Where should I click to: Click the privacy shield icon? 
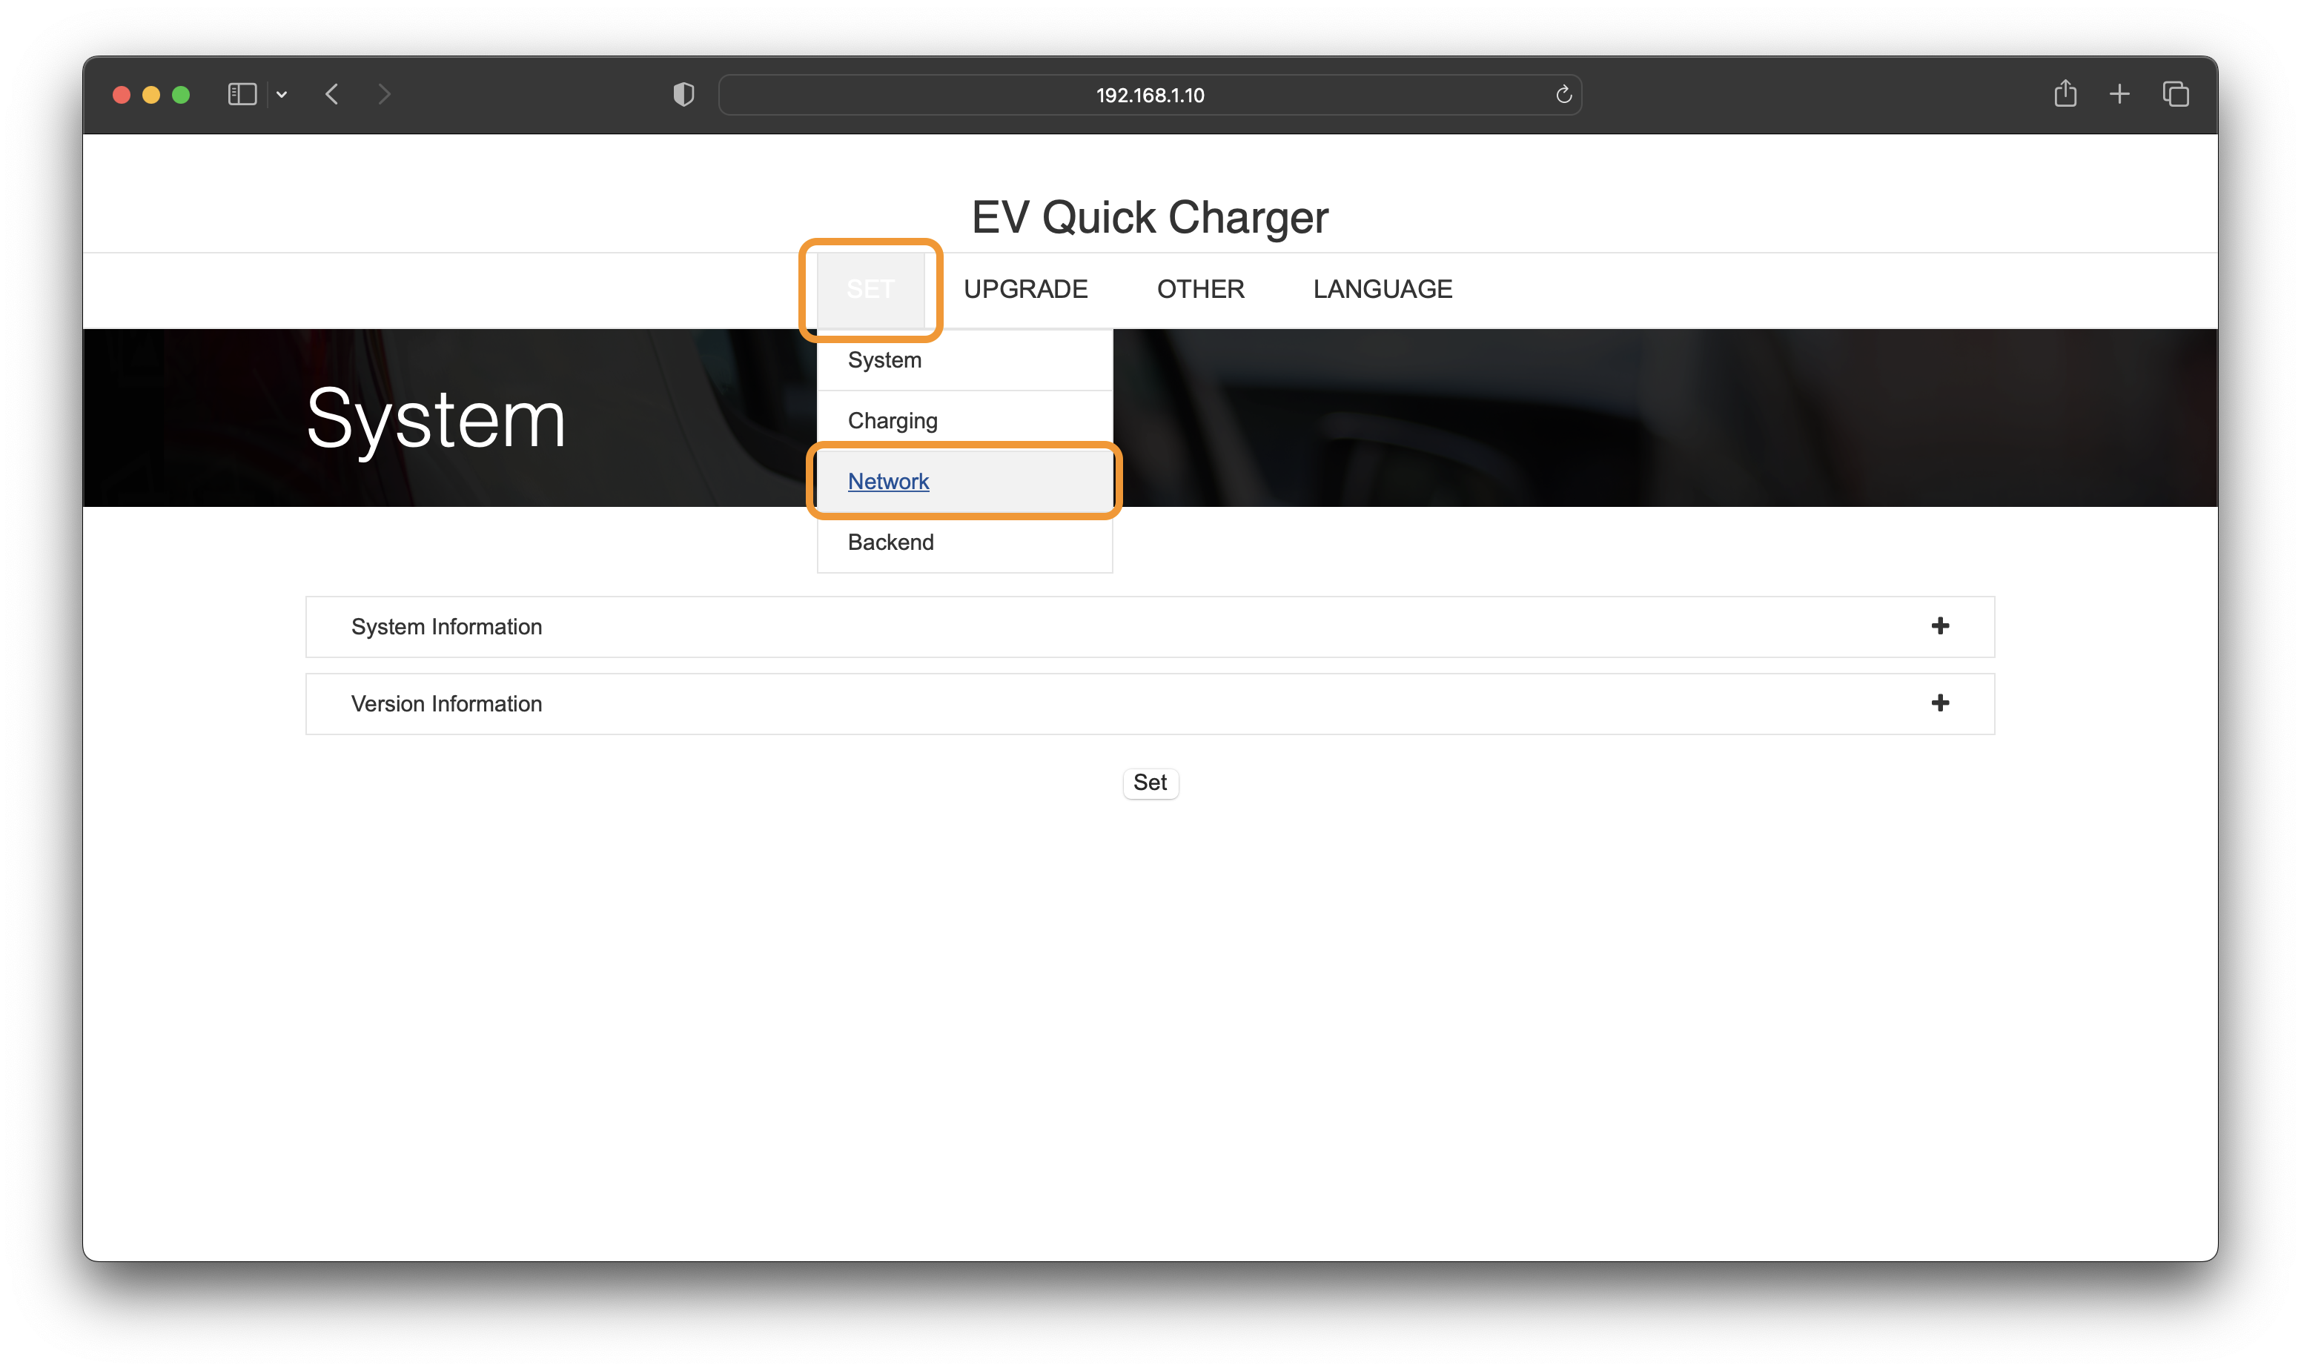click(x=683, y=94)
